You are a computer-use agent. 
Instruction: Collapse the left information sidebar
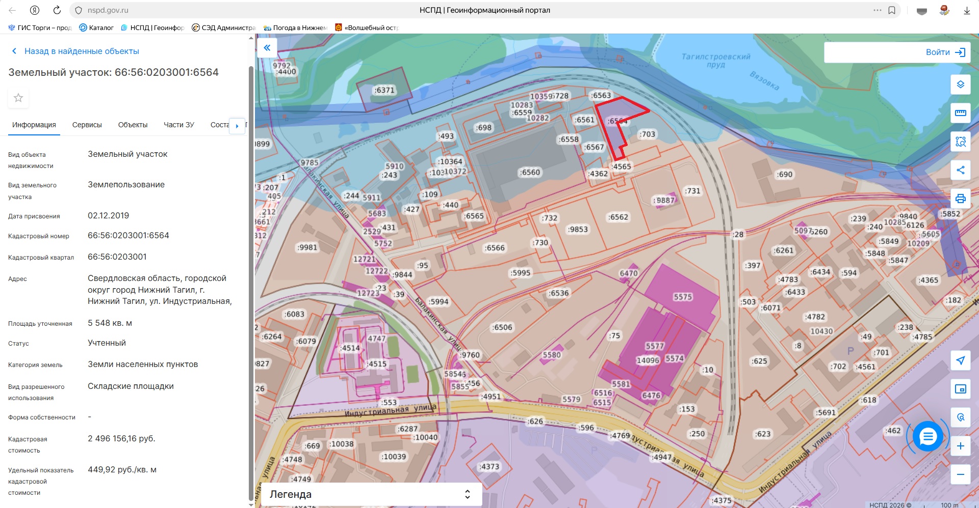click(267, 48)
